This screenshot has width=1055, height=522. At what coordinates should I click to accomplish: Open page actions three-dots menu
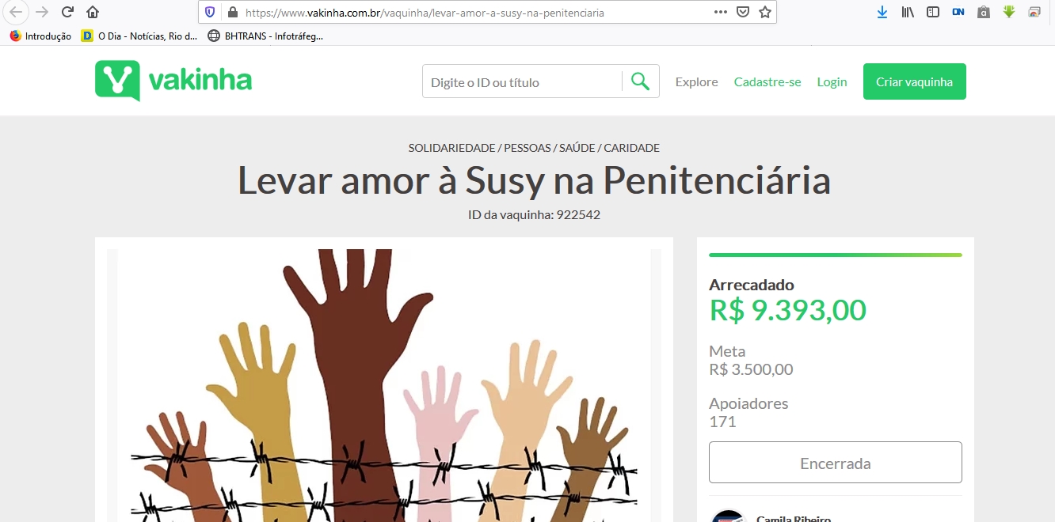720,12
